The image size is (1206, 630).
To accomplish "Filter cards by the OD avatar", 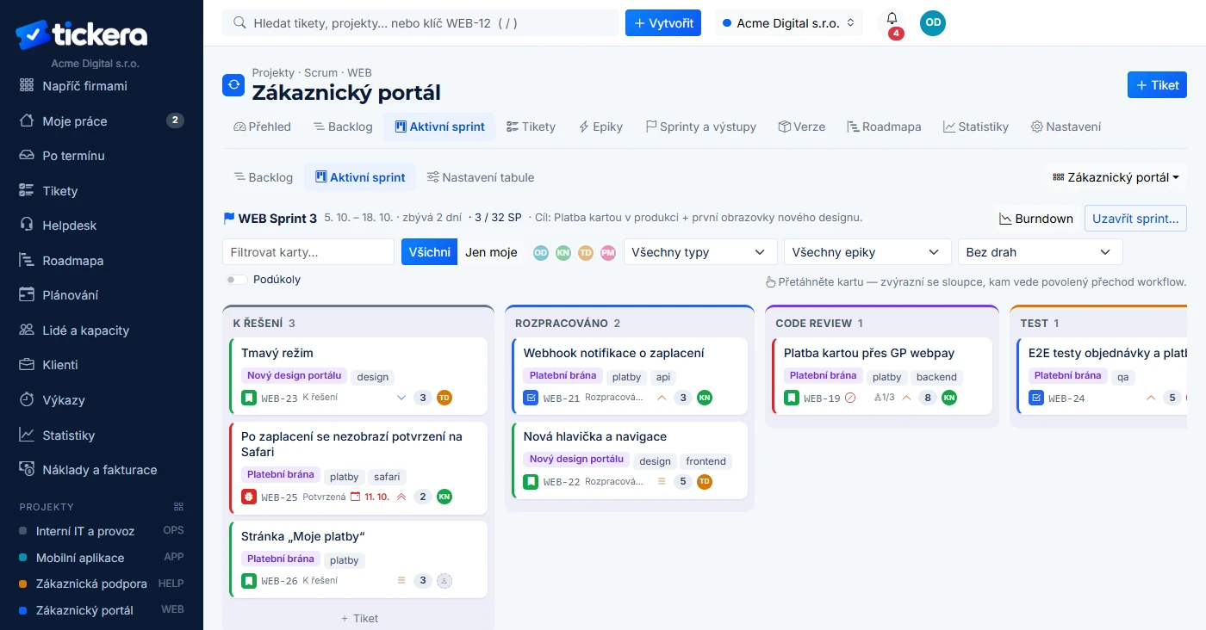I will tap(541, 252).
